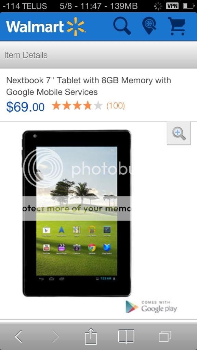Click the zoom-in magnifier on product image
Viewport: 197px width, 350px height.
pyautogui.click(x=179, y=134)
